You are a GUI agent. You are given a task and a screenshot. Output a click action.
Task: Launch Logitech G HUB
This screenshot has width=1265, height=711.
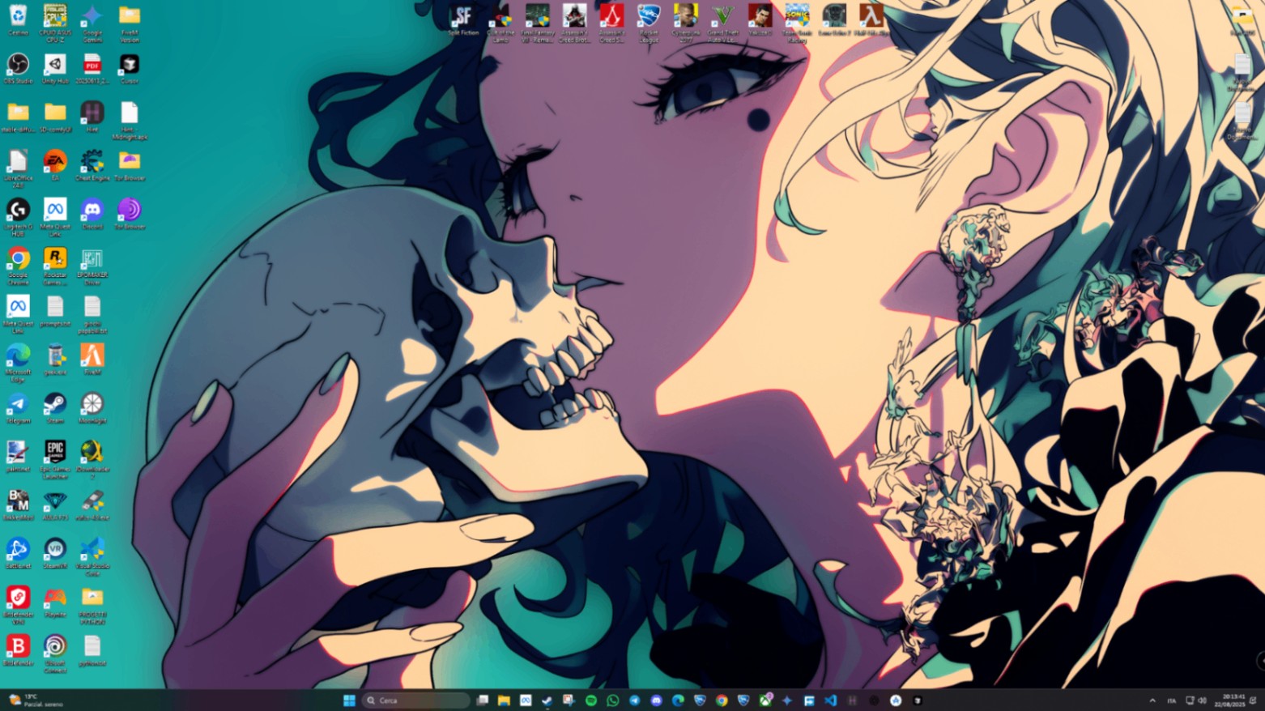pyautogui.click(x=18, y=217)
